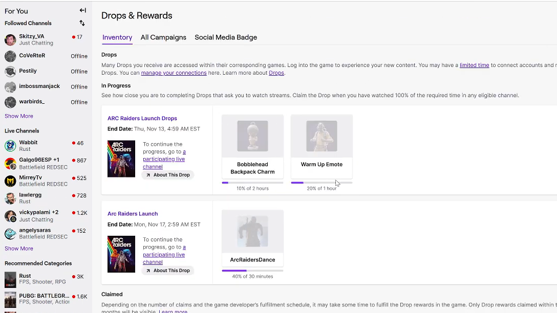Image resolution: width=557 pixels, height=313 pixels.
Task: Select lawlergg channel name
Action: click(30, 195)
